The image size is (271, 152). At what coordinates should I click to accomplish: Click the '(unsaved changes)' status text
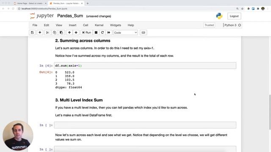click(x=99, y=16)
